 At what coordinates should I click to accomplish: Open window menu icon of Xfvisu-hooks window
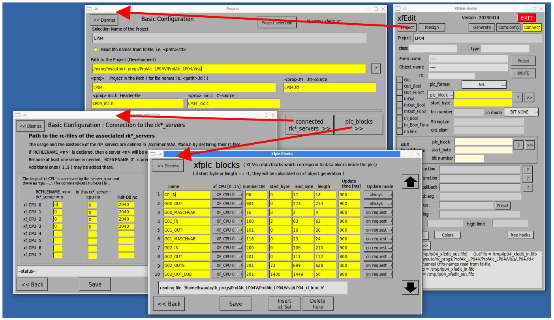[x=398, y=9]
